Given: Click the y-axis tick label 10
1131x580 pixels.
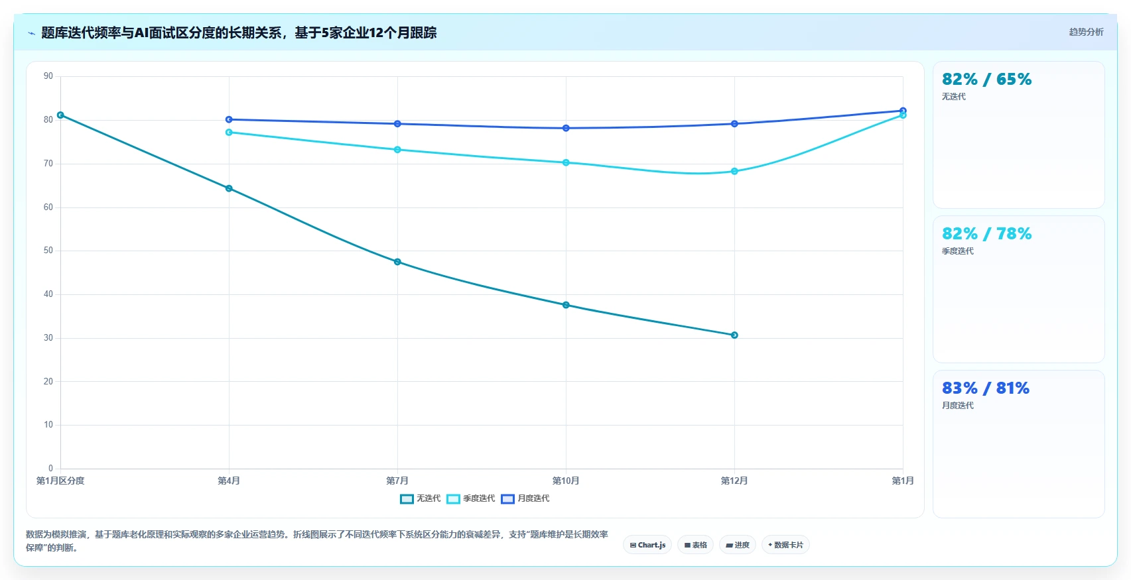Looking at the screenshot, I should (48, 425).
